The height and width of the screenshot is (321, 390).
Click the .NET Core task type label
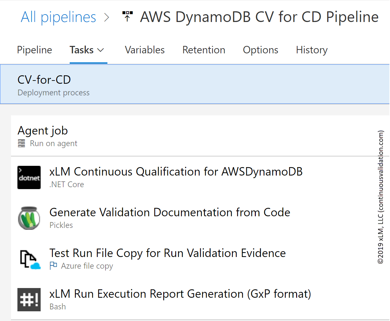coord(67,185)
